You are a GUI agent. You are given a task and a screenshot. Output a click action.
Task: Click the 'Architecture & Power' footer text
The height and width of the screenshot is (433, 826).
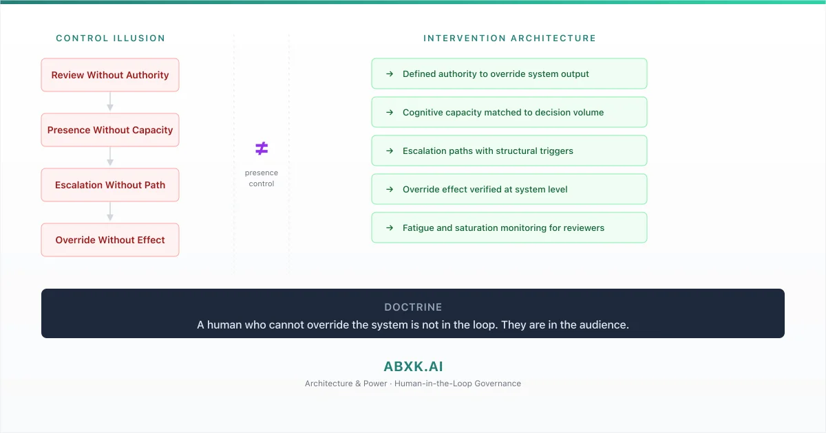tap(413, 384)
